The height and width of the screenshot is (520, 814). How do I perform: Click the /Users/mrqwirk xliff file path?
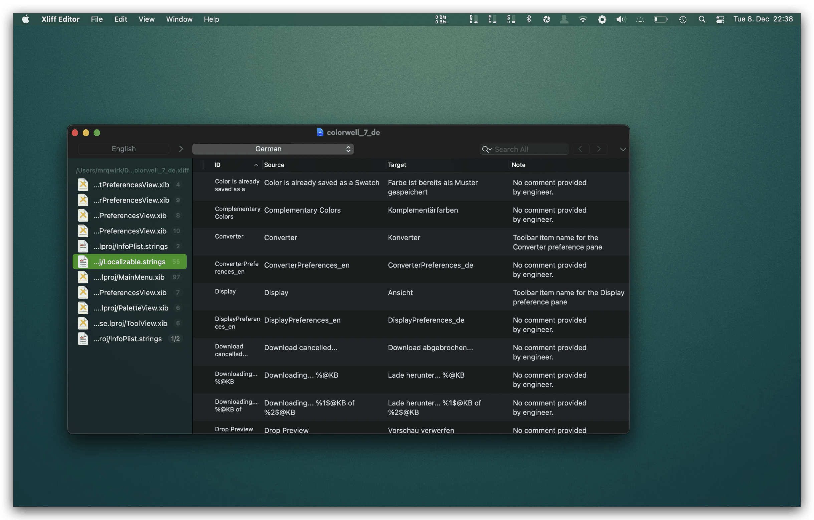(132, 170)
